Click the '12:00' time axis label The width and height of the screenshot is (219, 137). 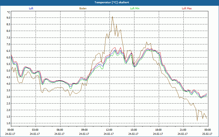[109, 130]
